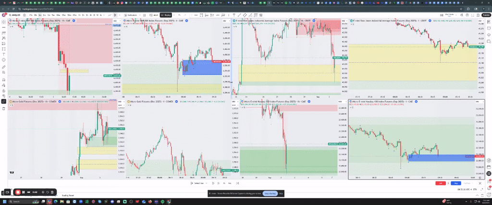
Task: Click the trash remove objects icon
Action: point(4,109)
